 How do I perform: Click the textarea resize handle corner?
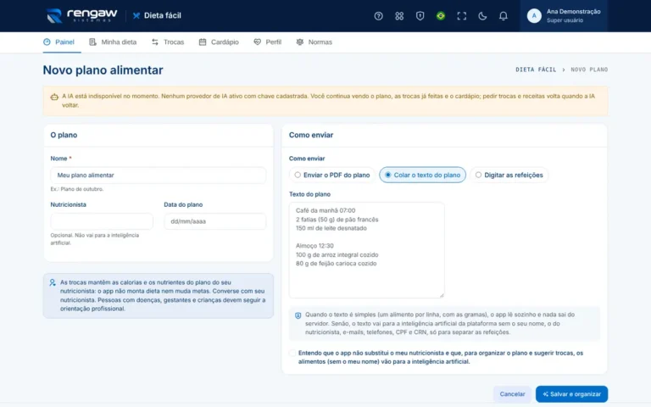pos(442,295)
